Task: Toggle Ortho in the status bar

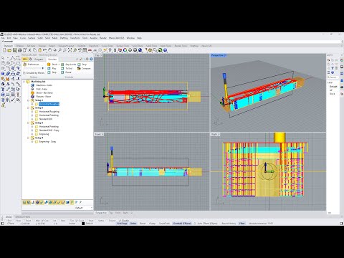Action: tap(133, 224)
